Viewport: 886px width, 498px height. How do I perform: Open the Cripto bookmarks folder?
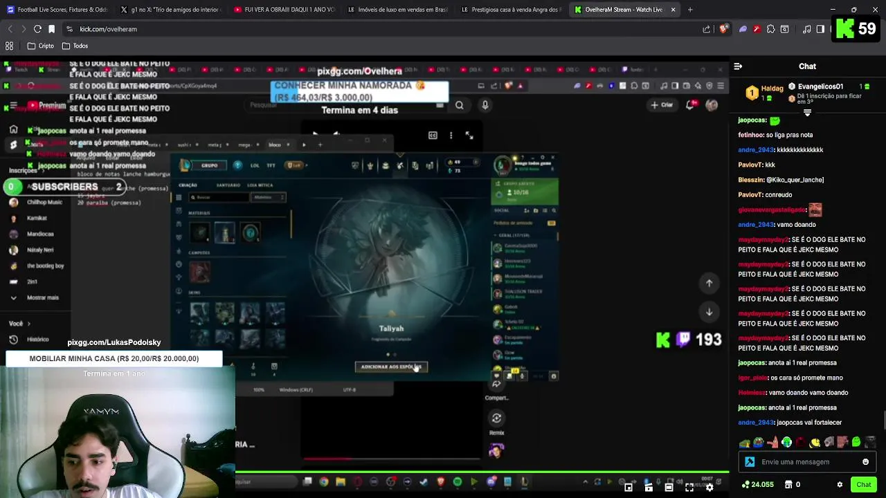click(40, 46)
